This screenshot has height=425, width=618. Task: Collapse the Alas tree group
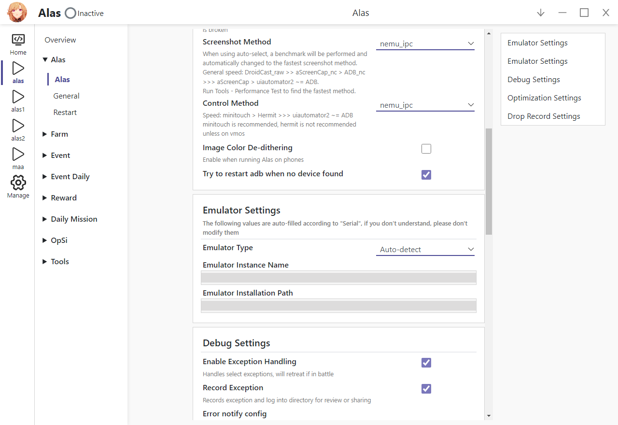45,60
